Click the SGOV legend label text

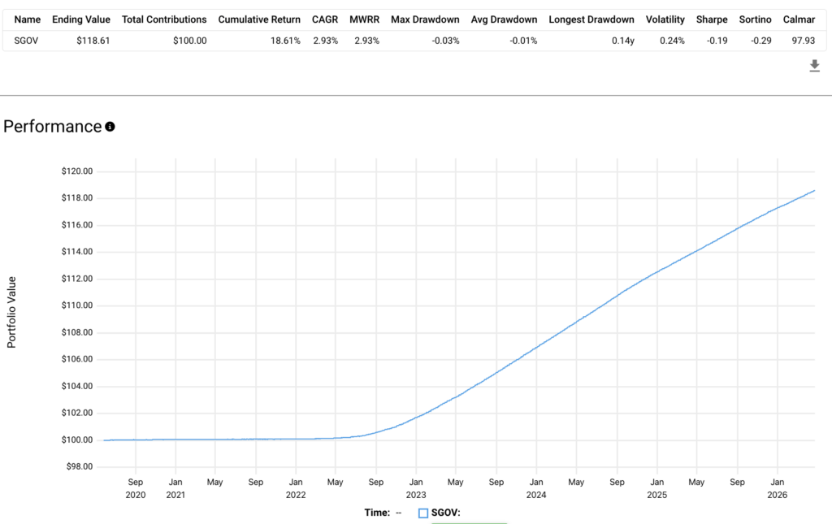coord(446,513)
